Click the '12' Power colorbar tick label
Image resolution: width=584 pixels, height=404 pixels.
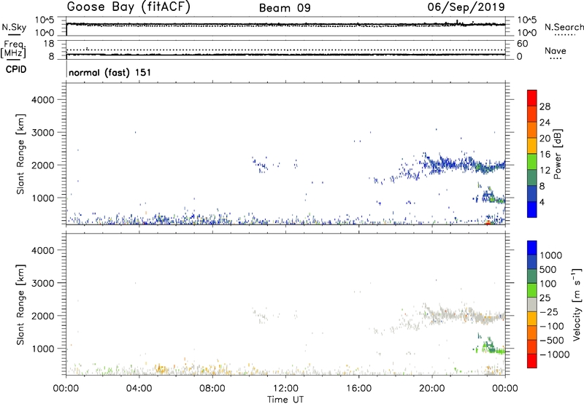pyautogui.click(x=545, y=171)
